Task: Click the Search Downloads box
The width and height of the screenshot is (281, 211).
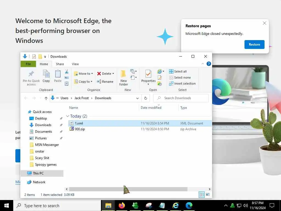Action: pyautogui.click(x=181, y=98)
